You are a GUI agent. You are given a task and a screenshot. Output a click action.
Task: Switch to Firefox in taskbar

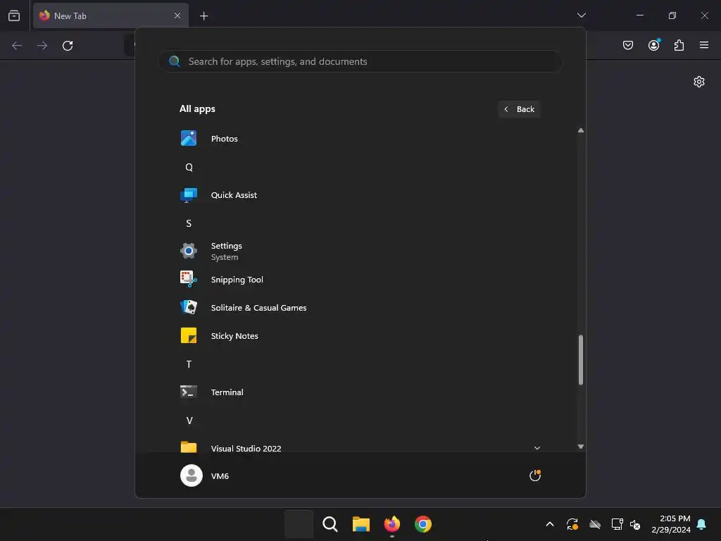[391, 524]
